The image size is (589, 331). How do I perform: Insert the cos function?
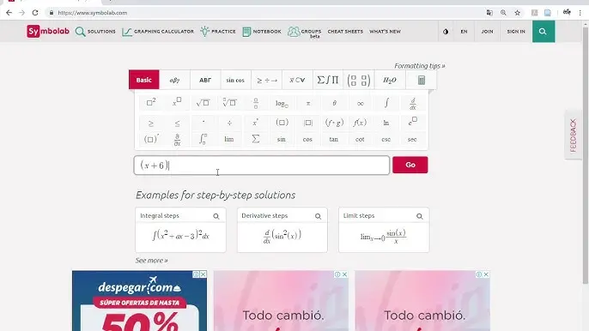307,139
